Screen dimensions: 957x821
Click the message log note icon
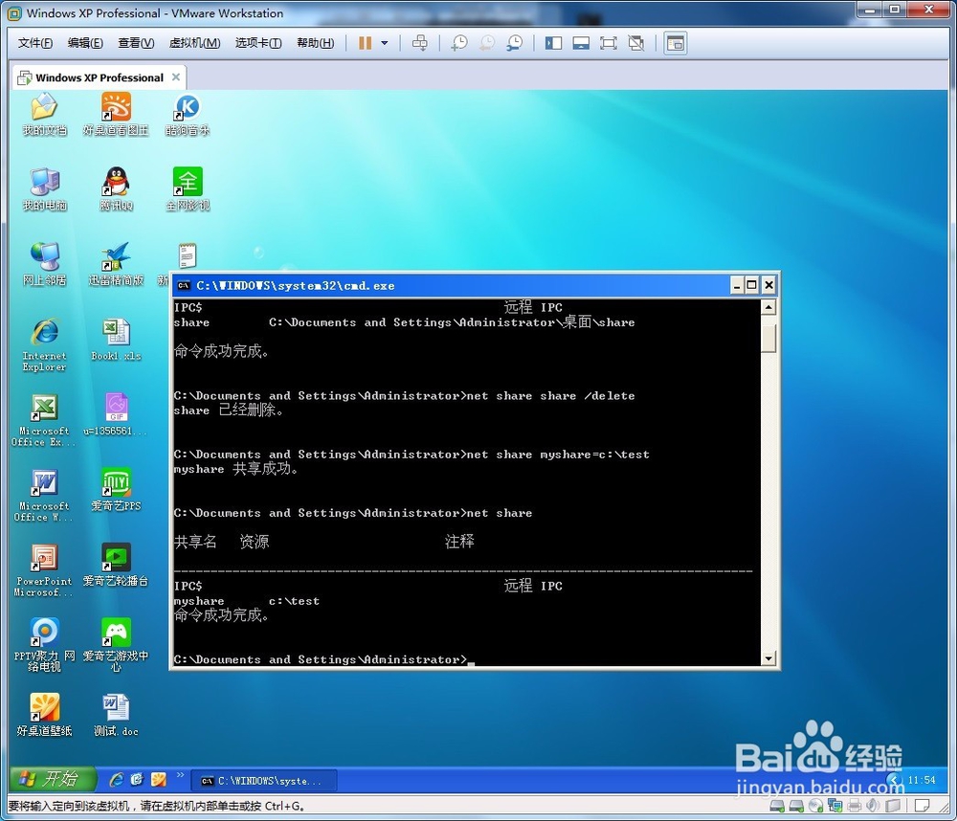[x=923, y=806]
